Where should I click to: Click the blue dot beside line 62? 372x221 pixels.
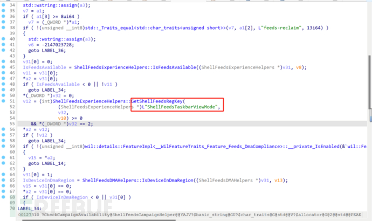(x=3, y=163)
